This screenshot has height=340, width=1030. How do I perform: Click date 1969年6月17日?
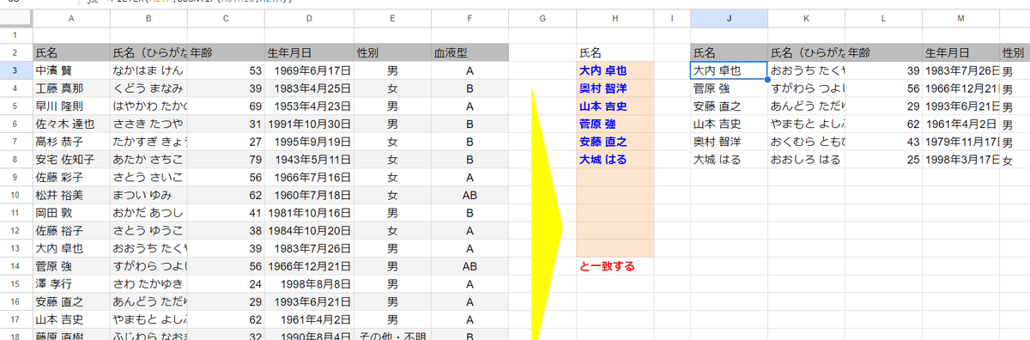pos(309,70)
